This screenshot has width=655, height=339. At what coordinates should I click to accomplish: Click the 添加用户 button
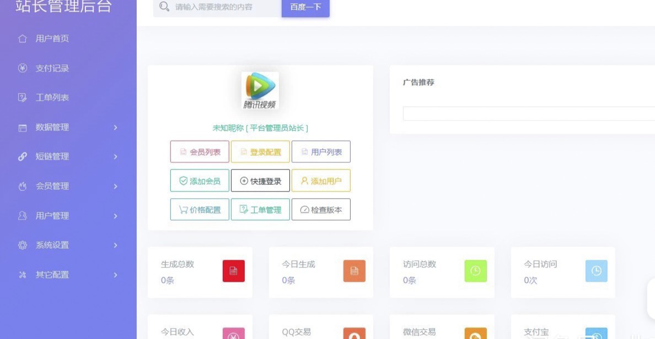(321, 181)
